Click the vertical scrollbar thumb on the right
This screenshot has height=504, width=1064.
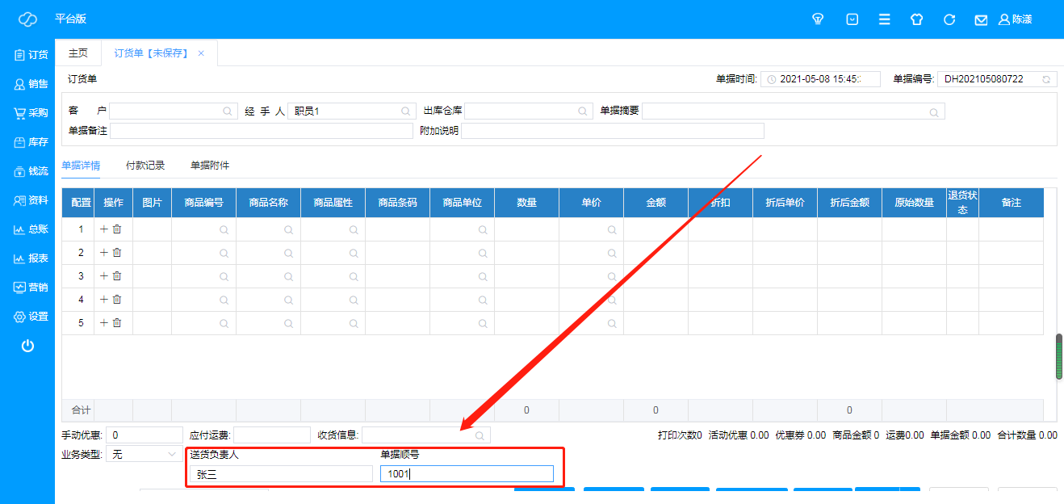tap(1059, 355)
